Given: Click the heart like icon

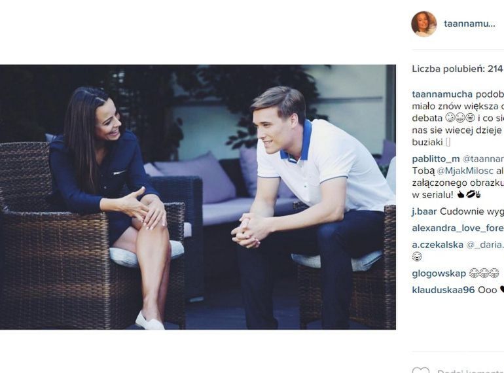Looking at the screenshot, I should tap(420, 370).
